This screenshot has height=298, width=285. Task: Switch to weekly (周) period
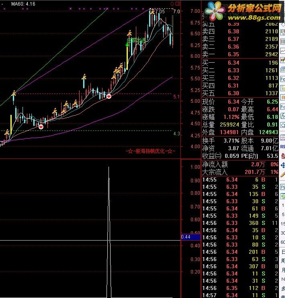pyautogui.click(x=283, y=261)
